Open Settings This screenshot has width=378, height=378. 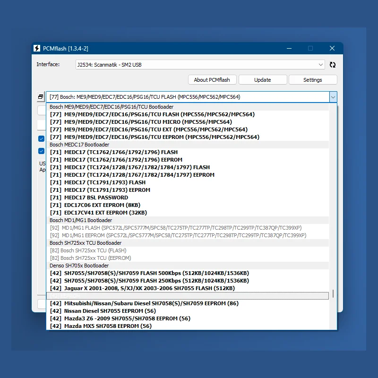point(313,80)
